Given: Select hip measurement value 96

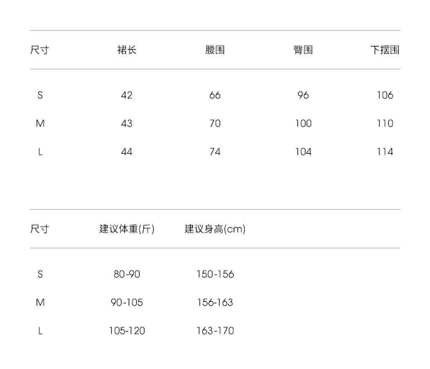Looking at the screenshot, I should click(303, 95).
